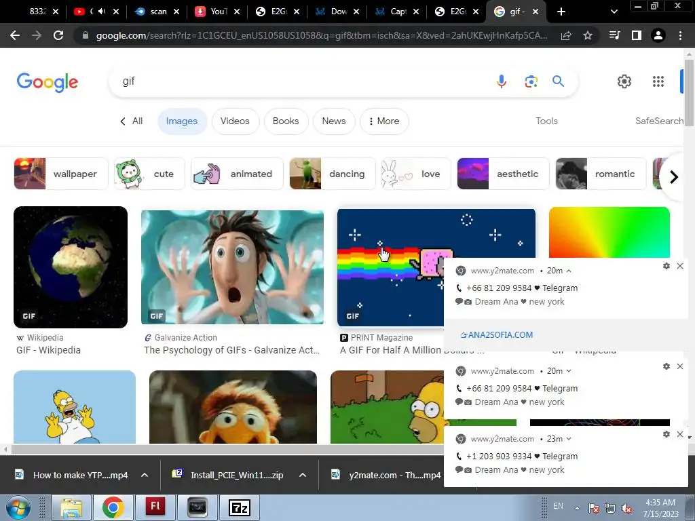Expand options for Install_PCIE_Win11 zip download
This screenshot has width=695, height=521.
[x=303, y=475]
